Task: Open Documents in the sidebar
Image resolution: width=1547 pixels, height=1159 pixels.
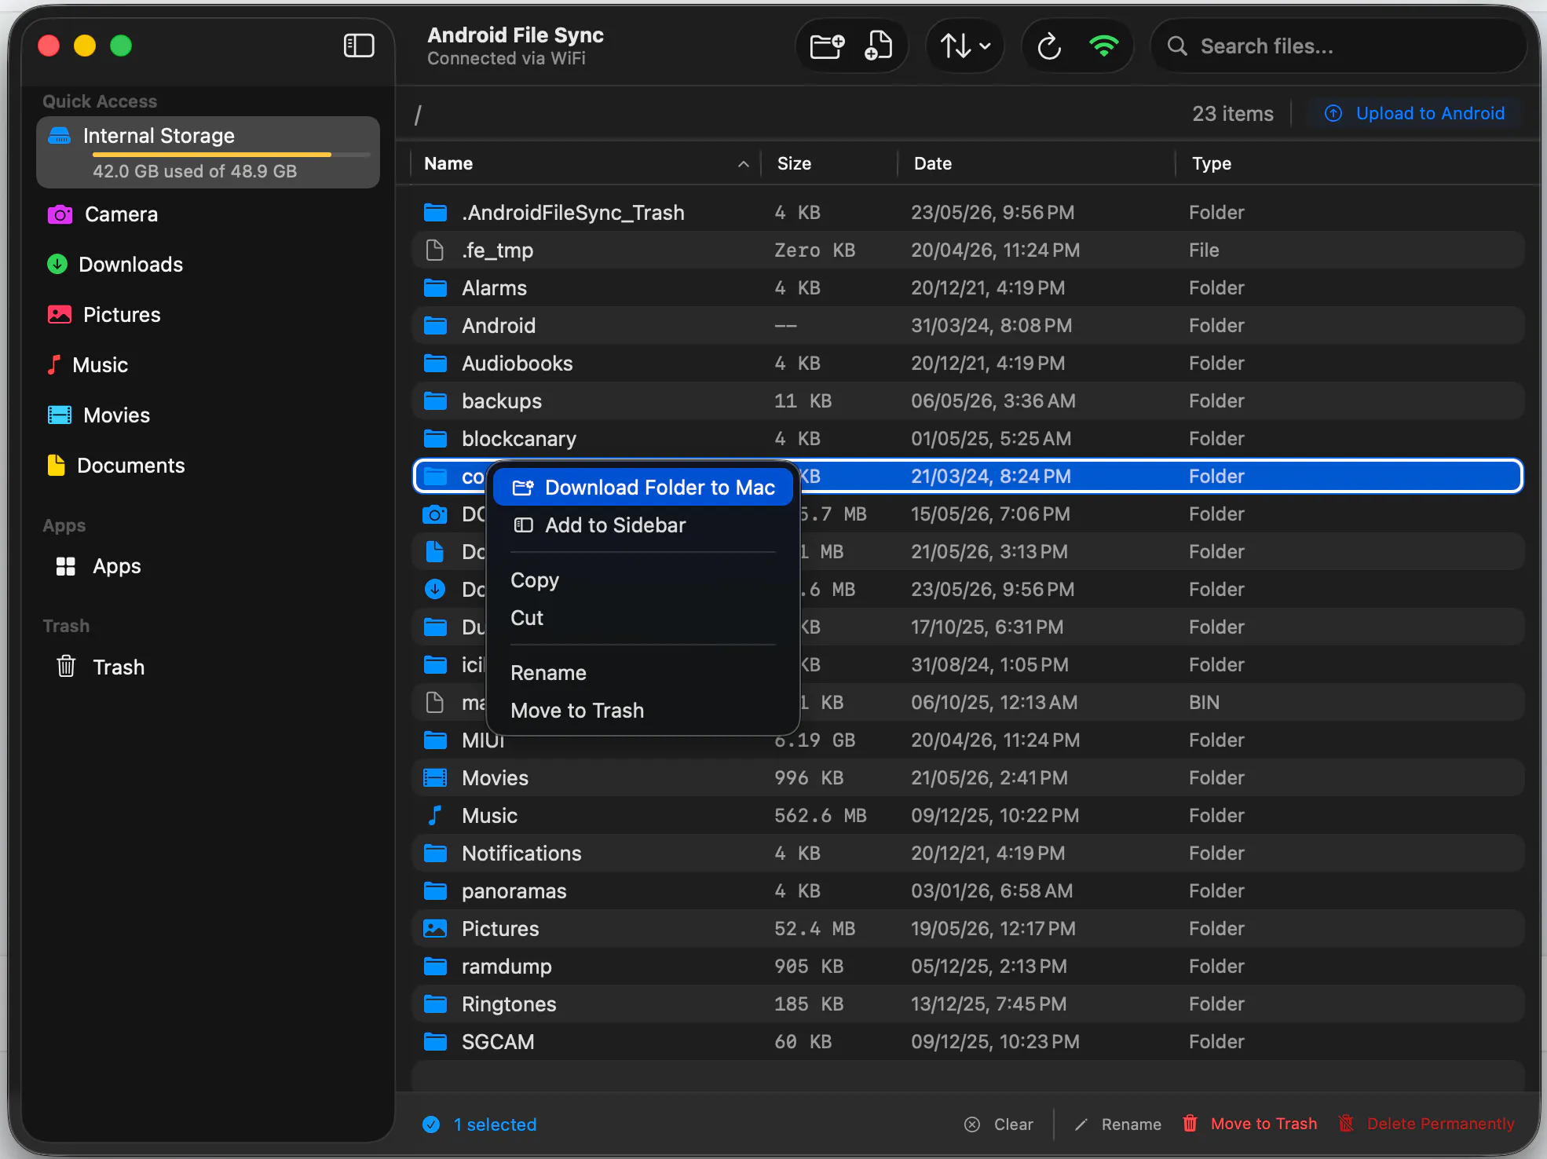Action: click(208, 466)
